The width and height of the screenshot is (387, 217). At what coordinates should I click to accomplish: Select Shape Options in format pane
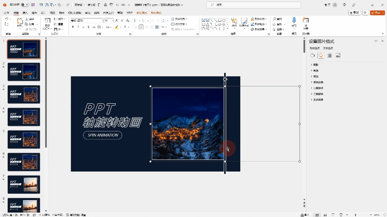pyautogui.click(x=315, y=48)
